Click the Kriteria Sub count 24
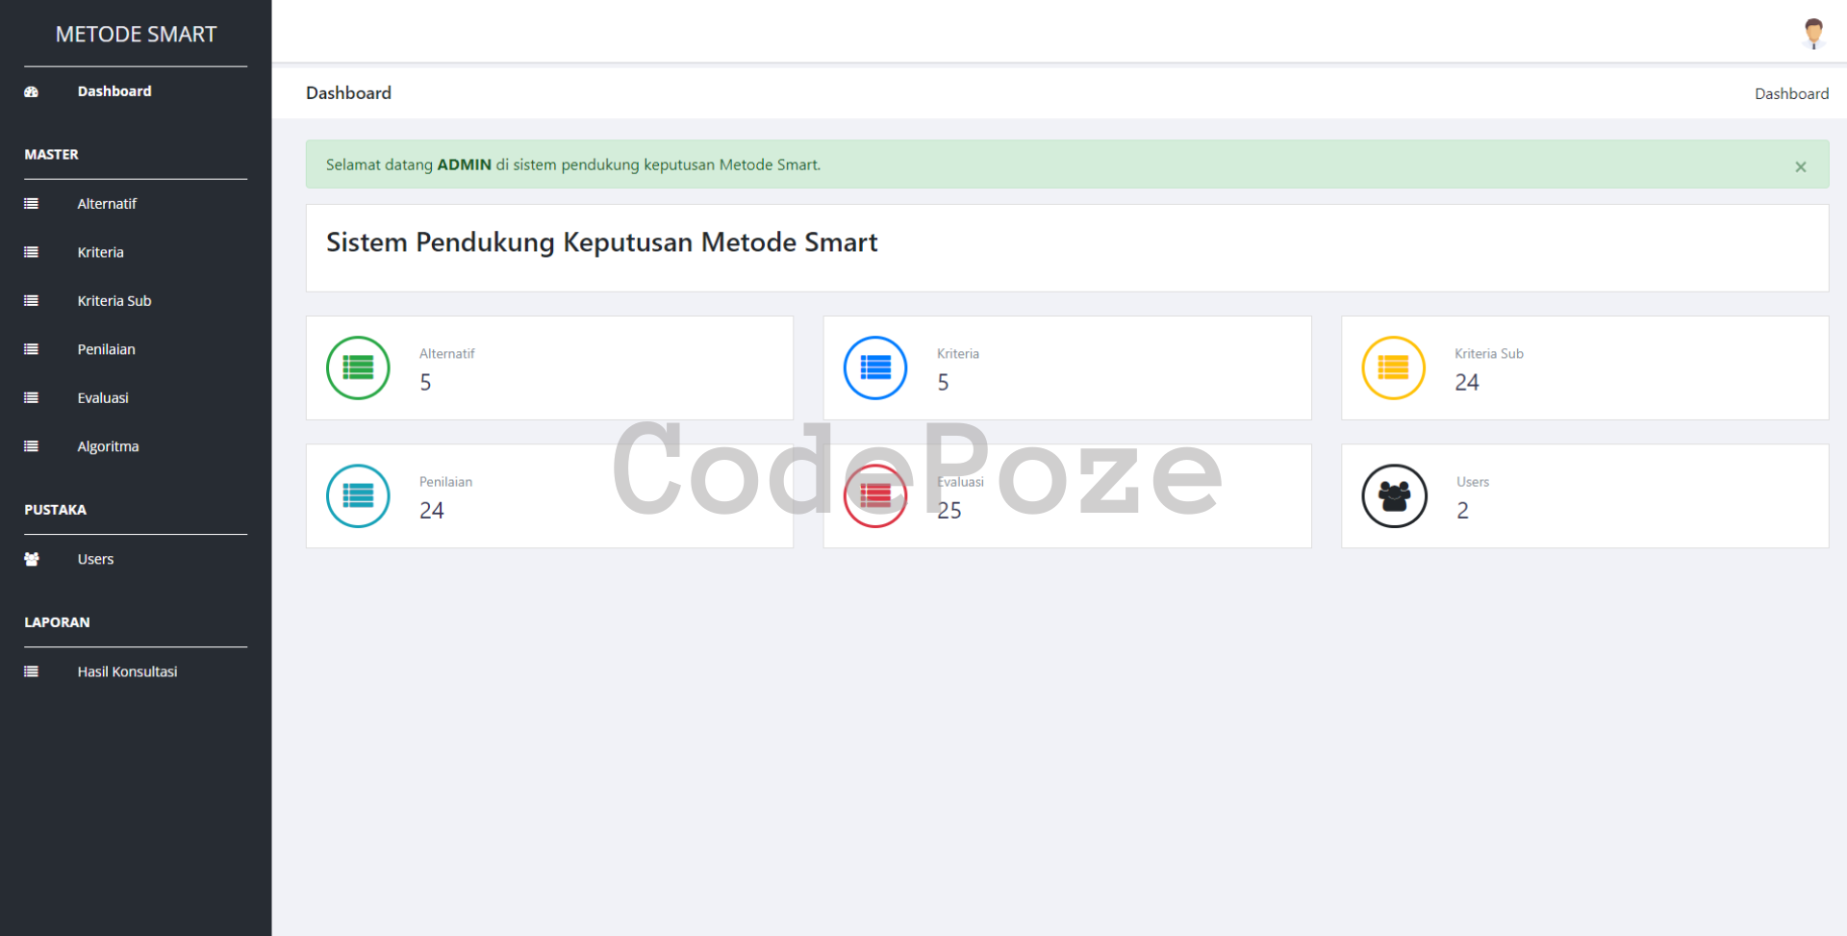1847x936 pixels. (x=1466, y=383)
